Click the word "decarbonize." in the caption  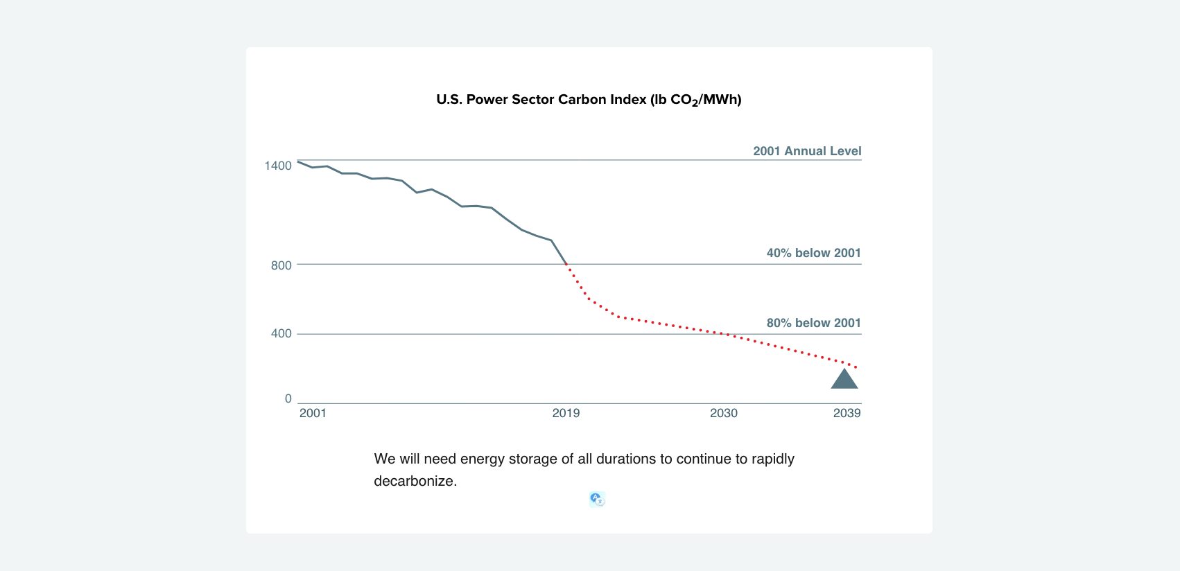coord(415,481)
